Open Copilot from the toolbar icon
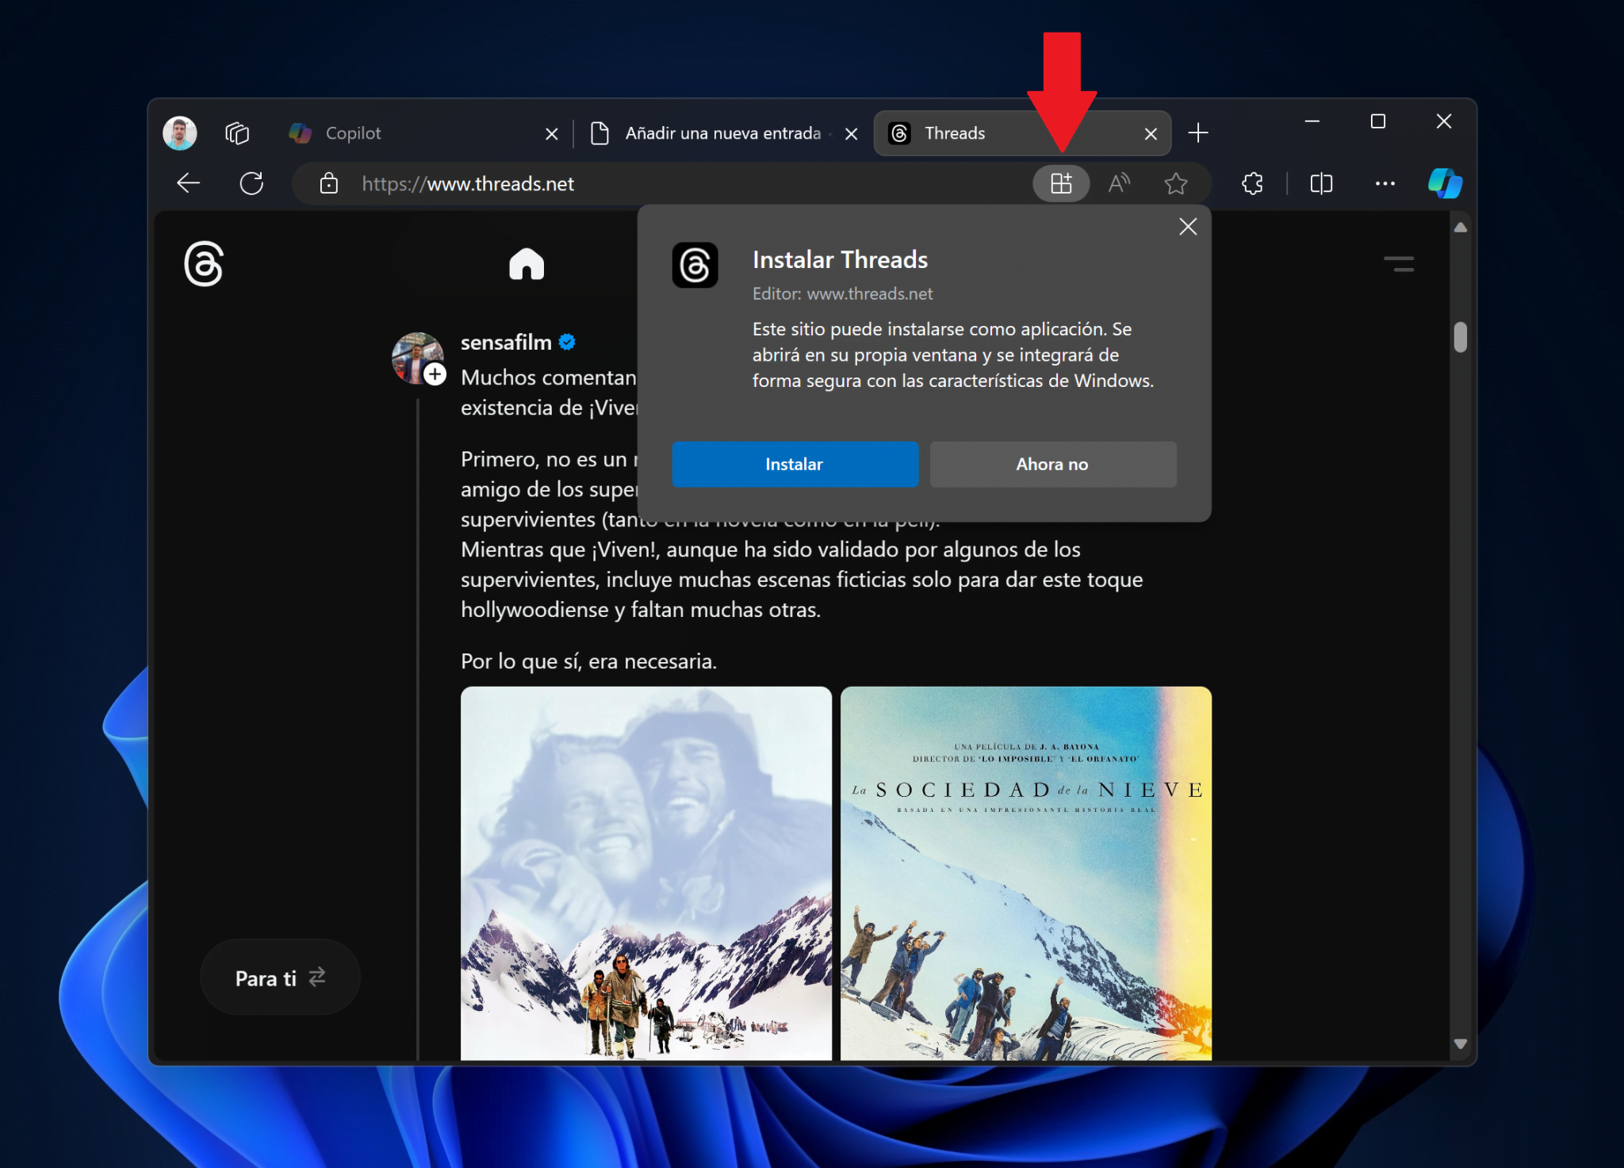The width and height of the screenshot is (1624, 1168). pos(1445,183)
